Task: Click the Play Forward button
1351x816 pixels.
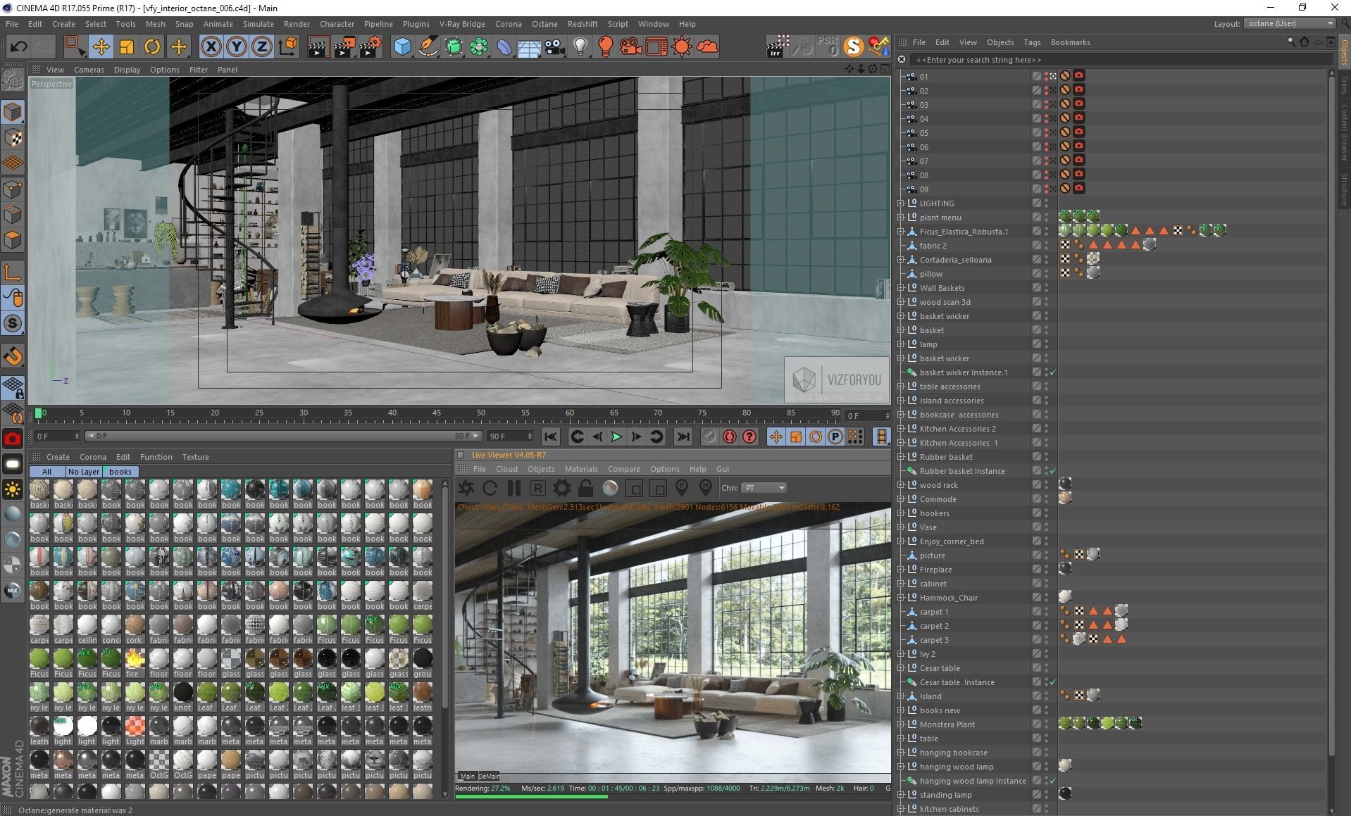Action: pos(616,437)
